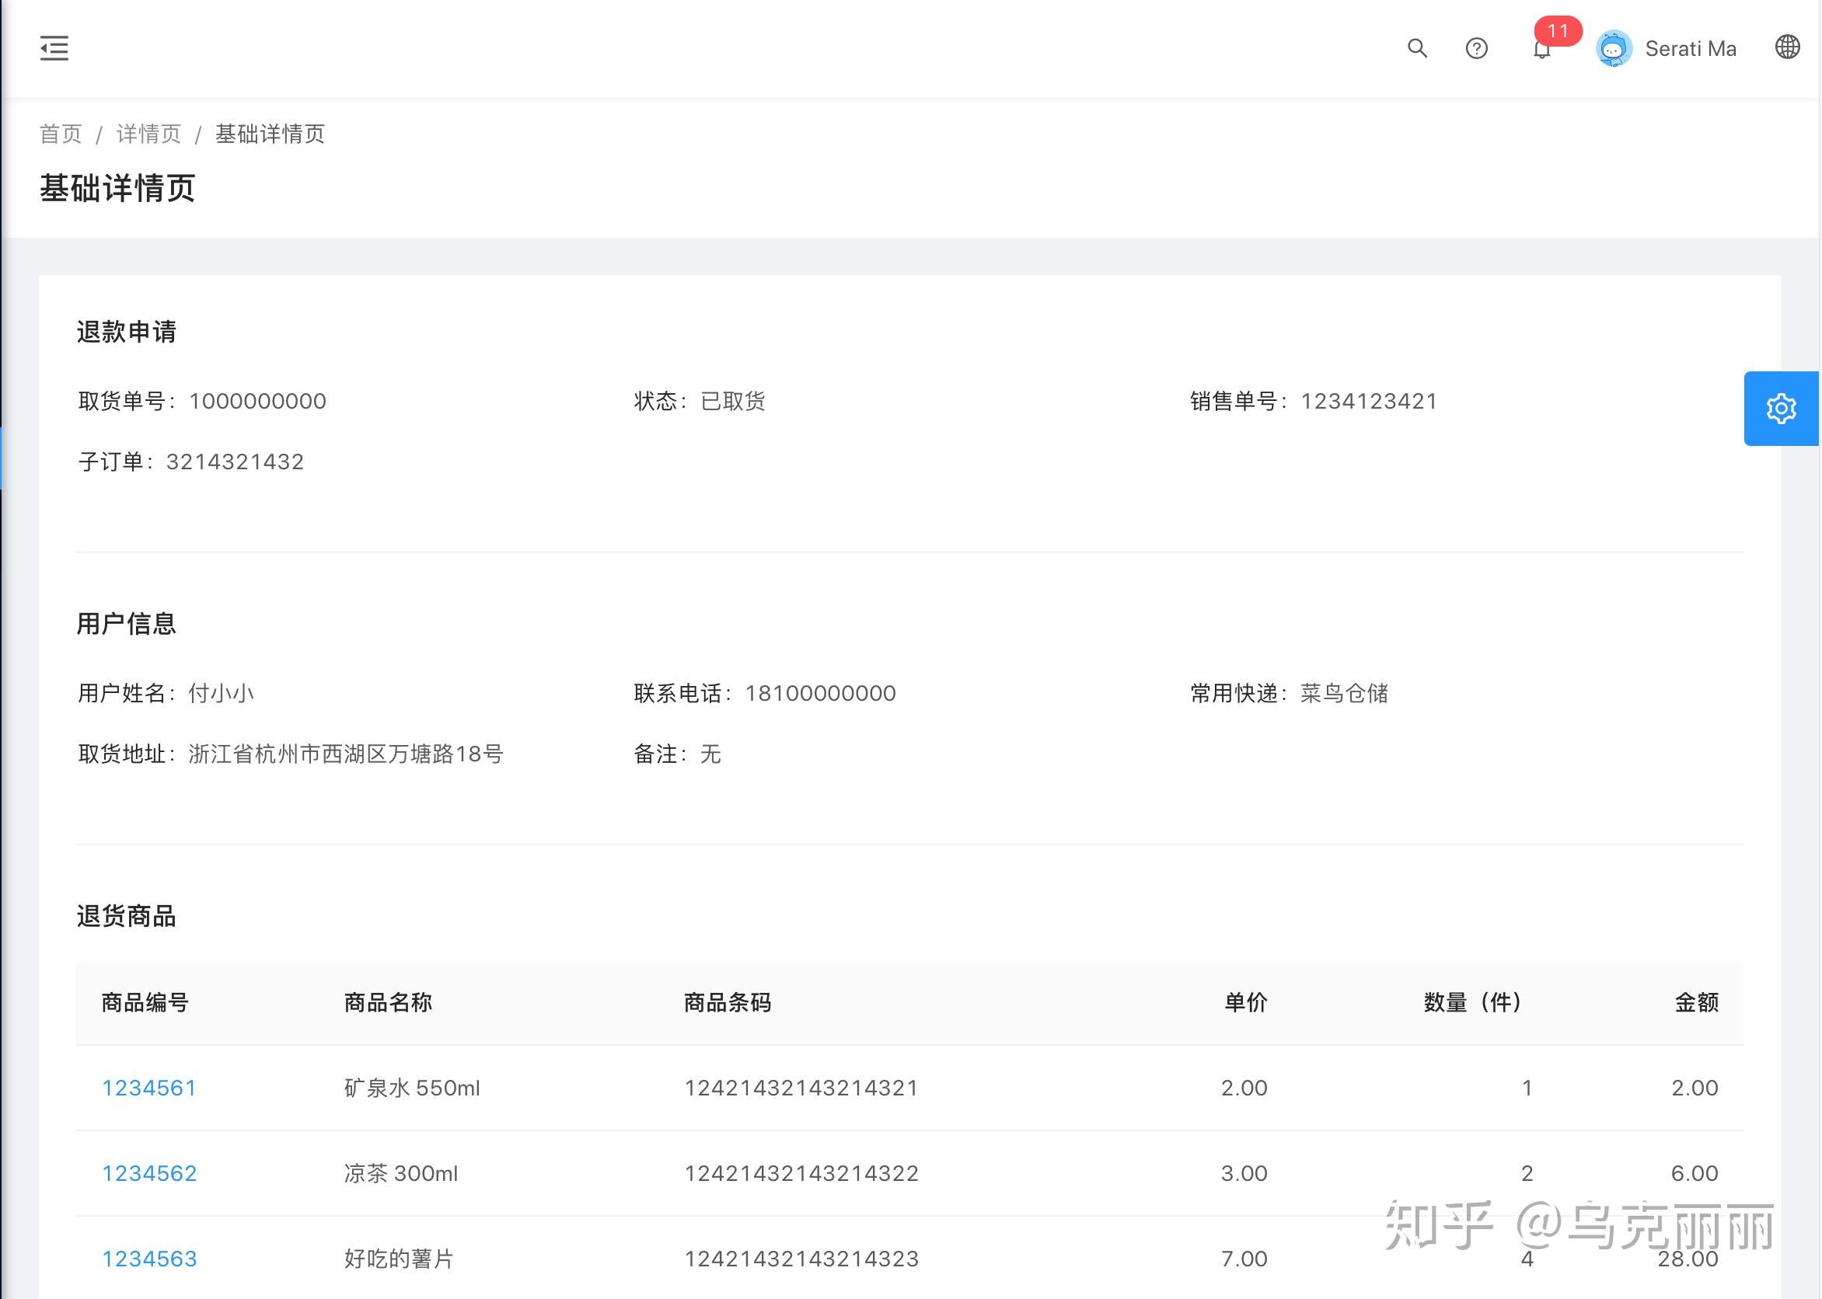Open the help question-mark icon
Image resolution: width=1822 pixels, height=1299 pixels.
(1476, 49)
